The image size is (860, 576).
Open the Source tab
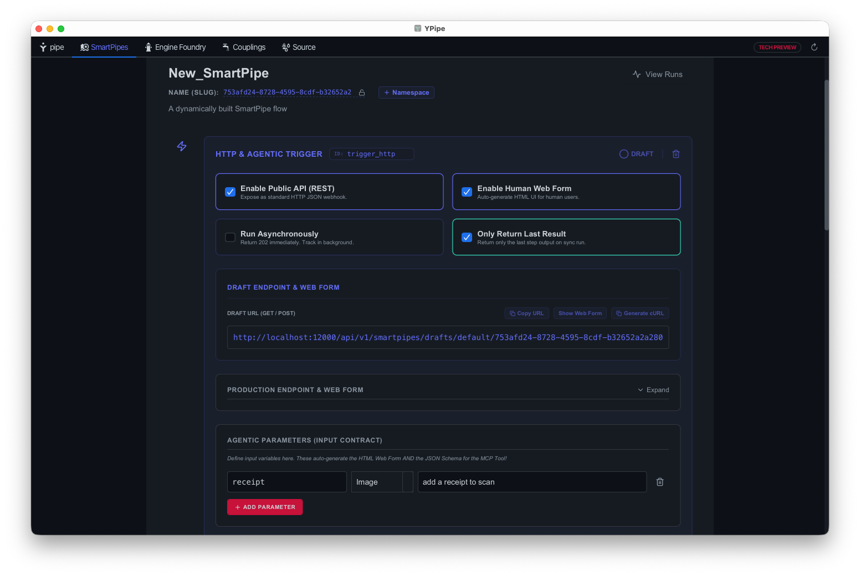[x=299, y=47]
